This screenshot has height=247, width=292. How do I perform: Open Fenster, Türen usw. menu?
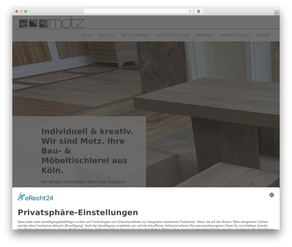(173, 35)
